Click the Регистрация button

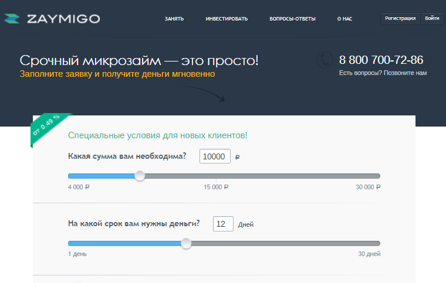point(400,18)
